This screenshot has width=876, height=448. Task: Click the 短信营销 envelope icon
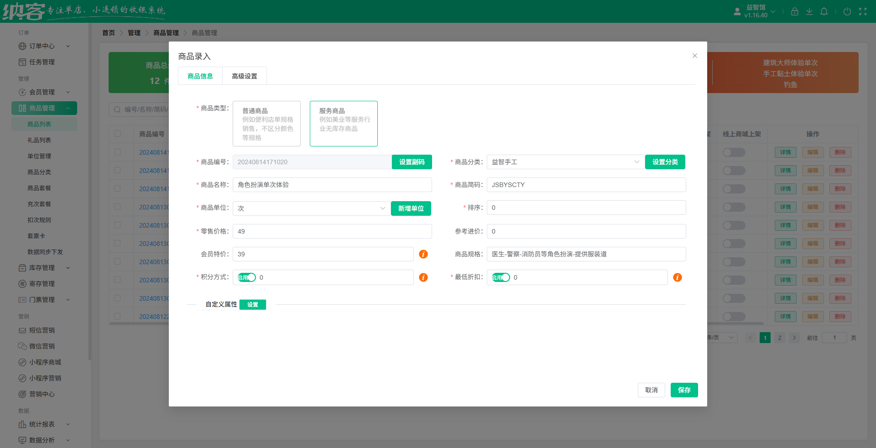coord(22,330)
